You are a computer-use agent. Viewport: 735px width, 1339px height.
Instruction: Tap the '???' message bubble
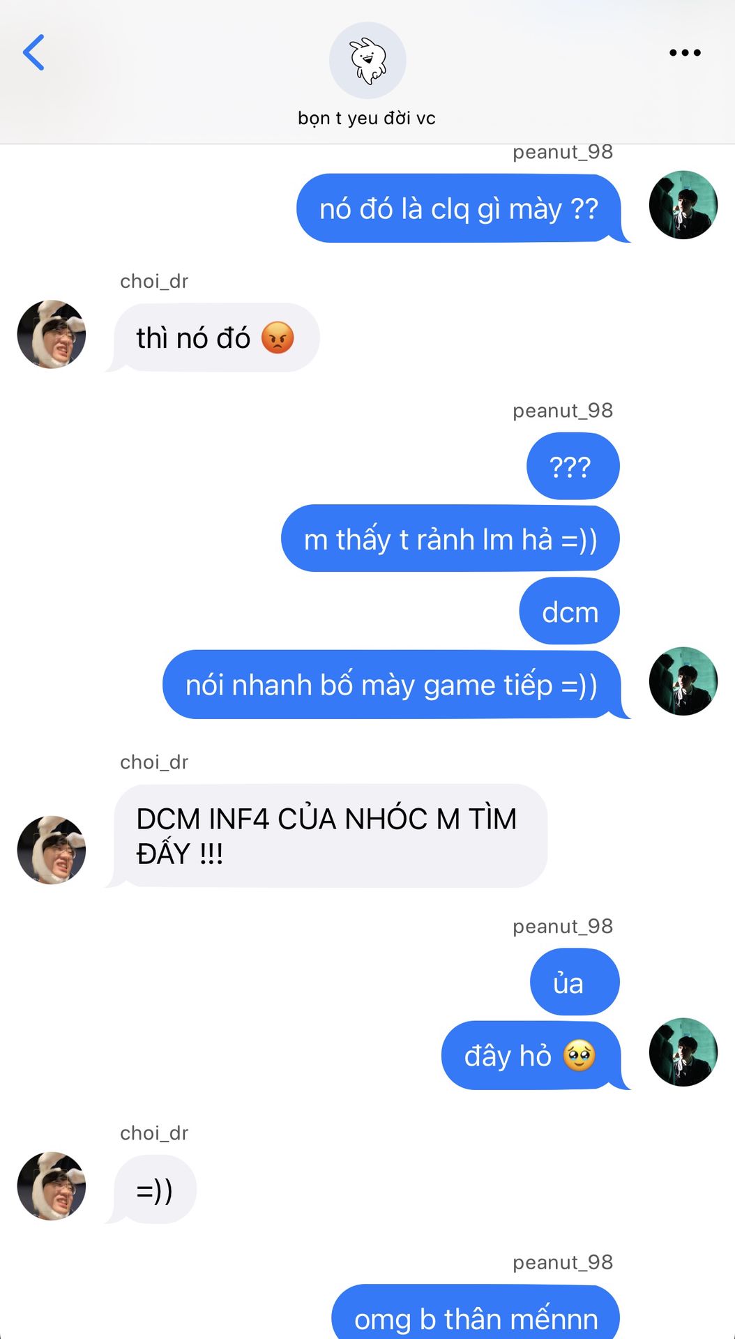(573, 466)
